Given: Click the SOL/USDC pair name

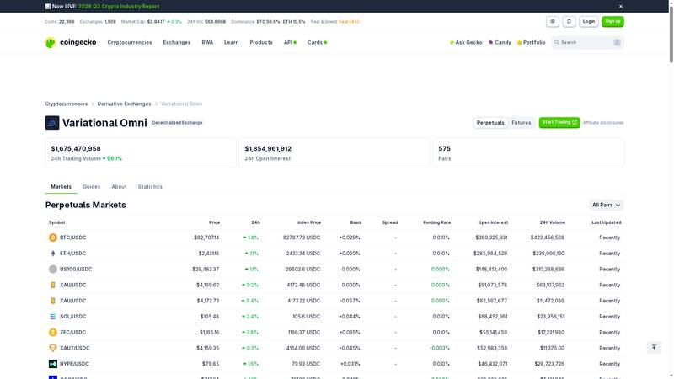Looking at the screenshot, I should click(73, 317).
